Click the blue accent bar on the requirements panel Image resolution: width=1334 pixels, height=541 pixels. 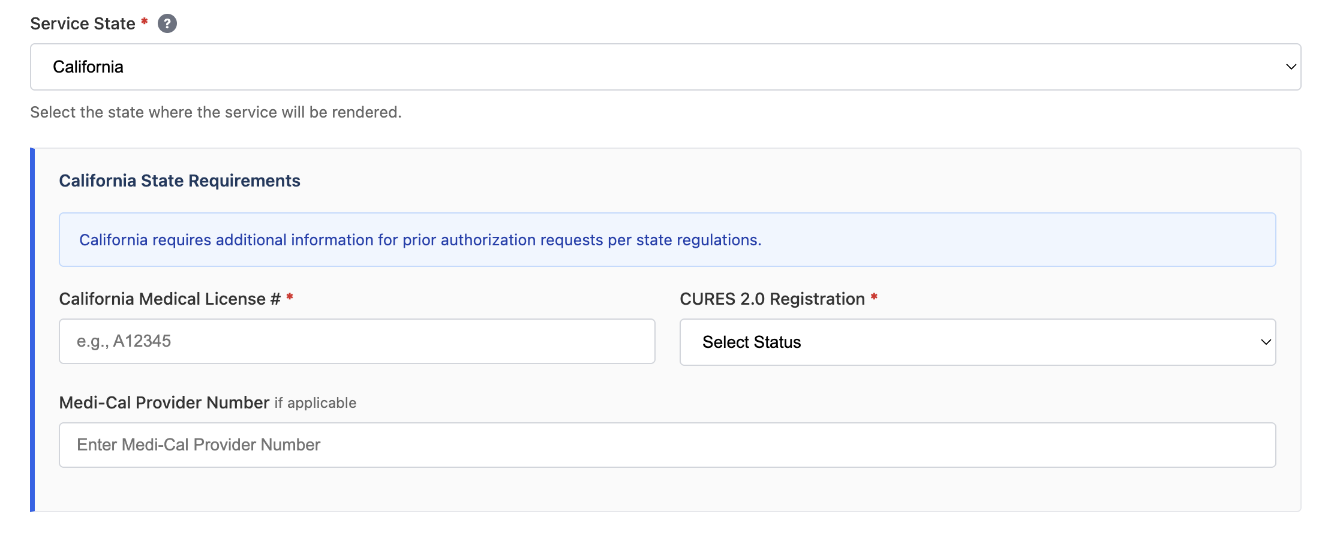(33, 329)
